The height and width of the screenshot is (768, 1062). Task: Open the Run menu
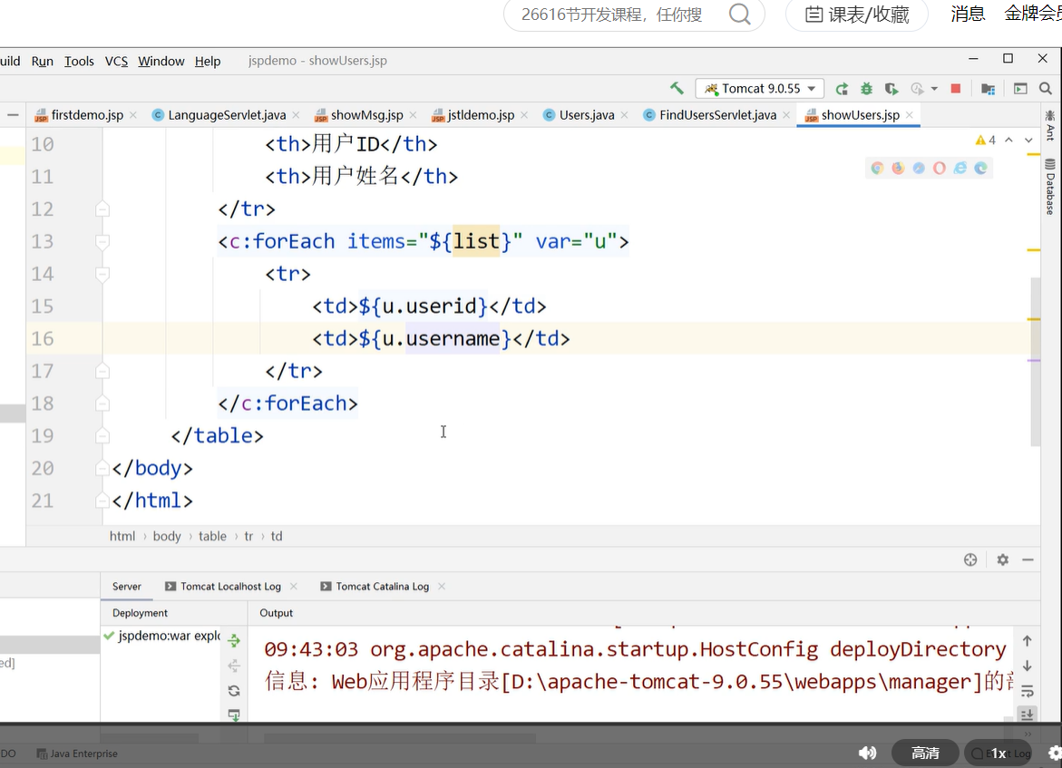[42, 61]
